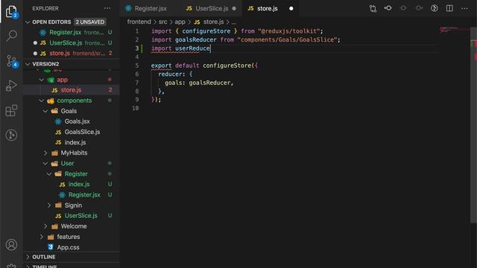Expand the features folder
This screenshot has width=477, height=268.
(42, 237)
